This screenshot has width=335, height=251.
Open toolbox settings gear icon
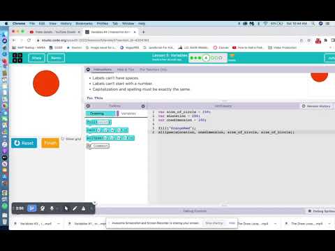coord(143,106)
